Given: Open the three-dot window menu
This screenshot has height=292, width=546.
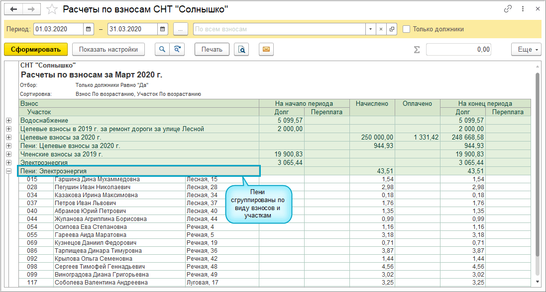Looking at the screenshot, I should pyautogui.click(x=523, y=9).
